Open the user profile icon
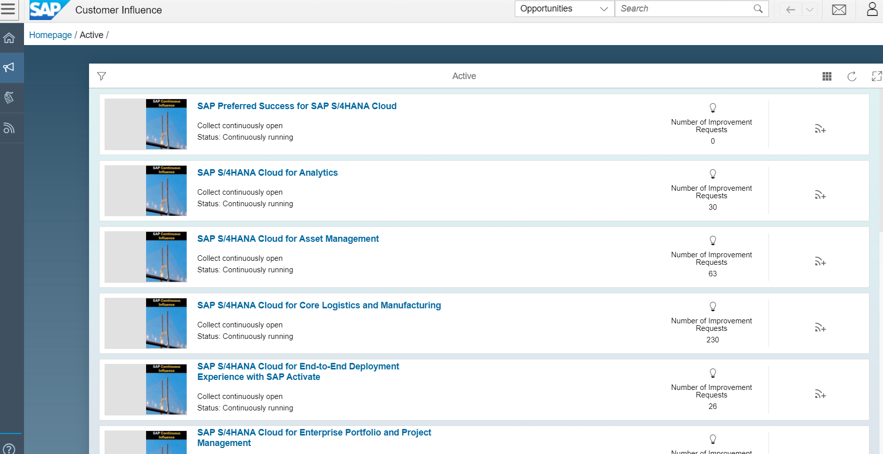This screenshot has width=883, height=454. [x=872, y=9]
